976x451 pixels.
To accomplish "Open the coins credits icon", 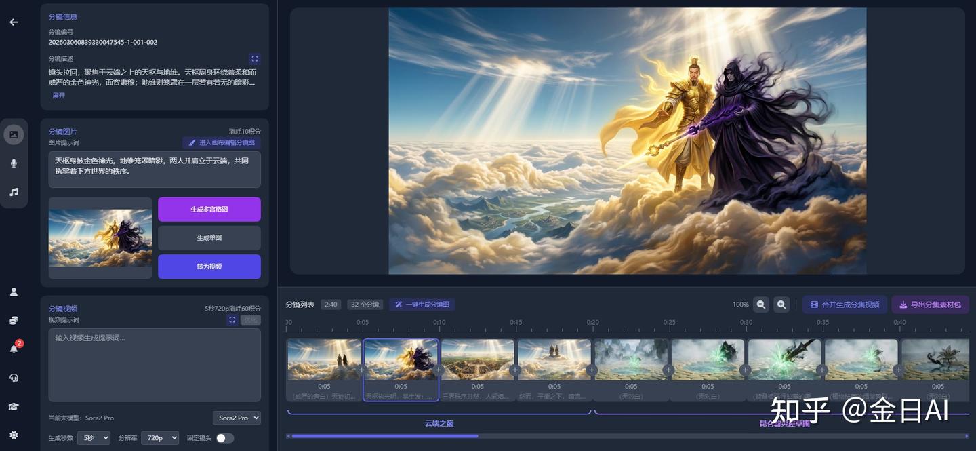I will [x=14, y=320].
